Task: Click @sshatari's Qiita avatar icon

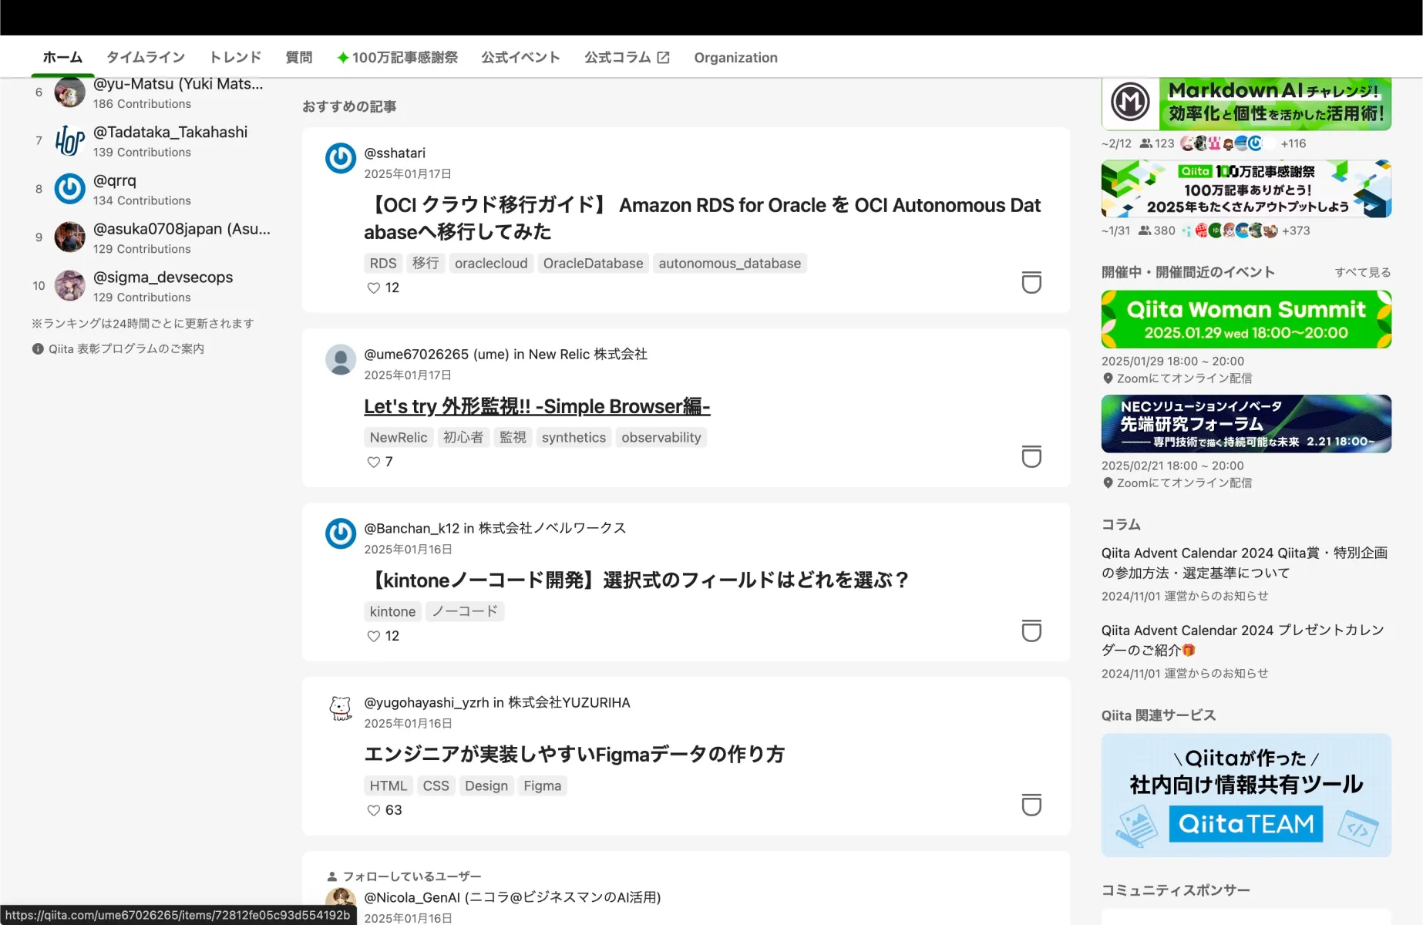Action: point(340,159)
